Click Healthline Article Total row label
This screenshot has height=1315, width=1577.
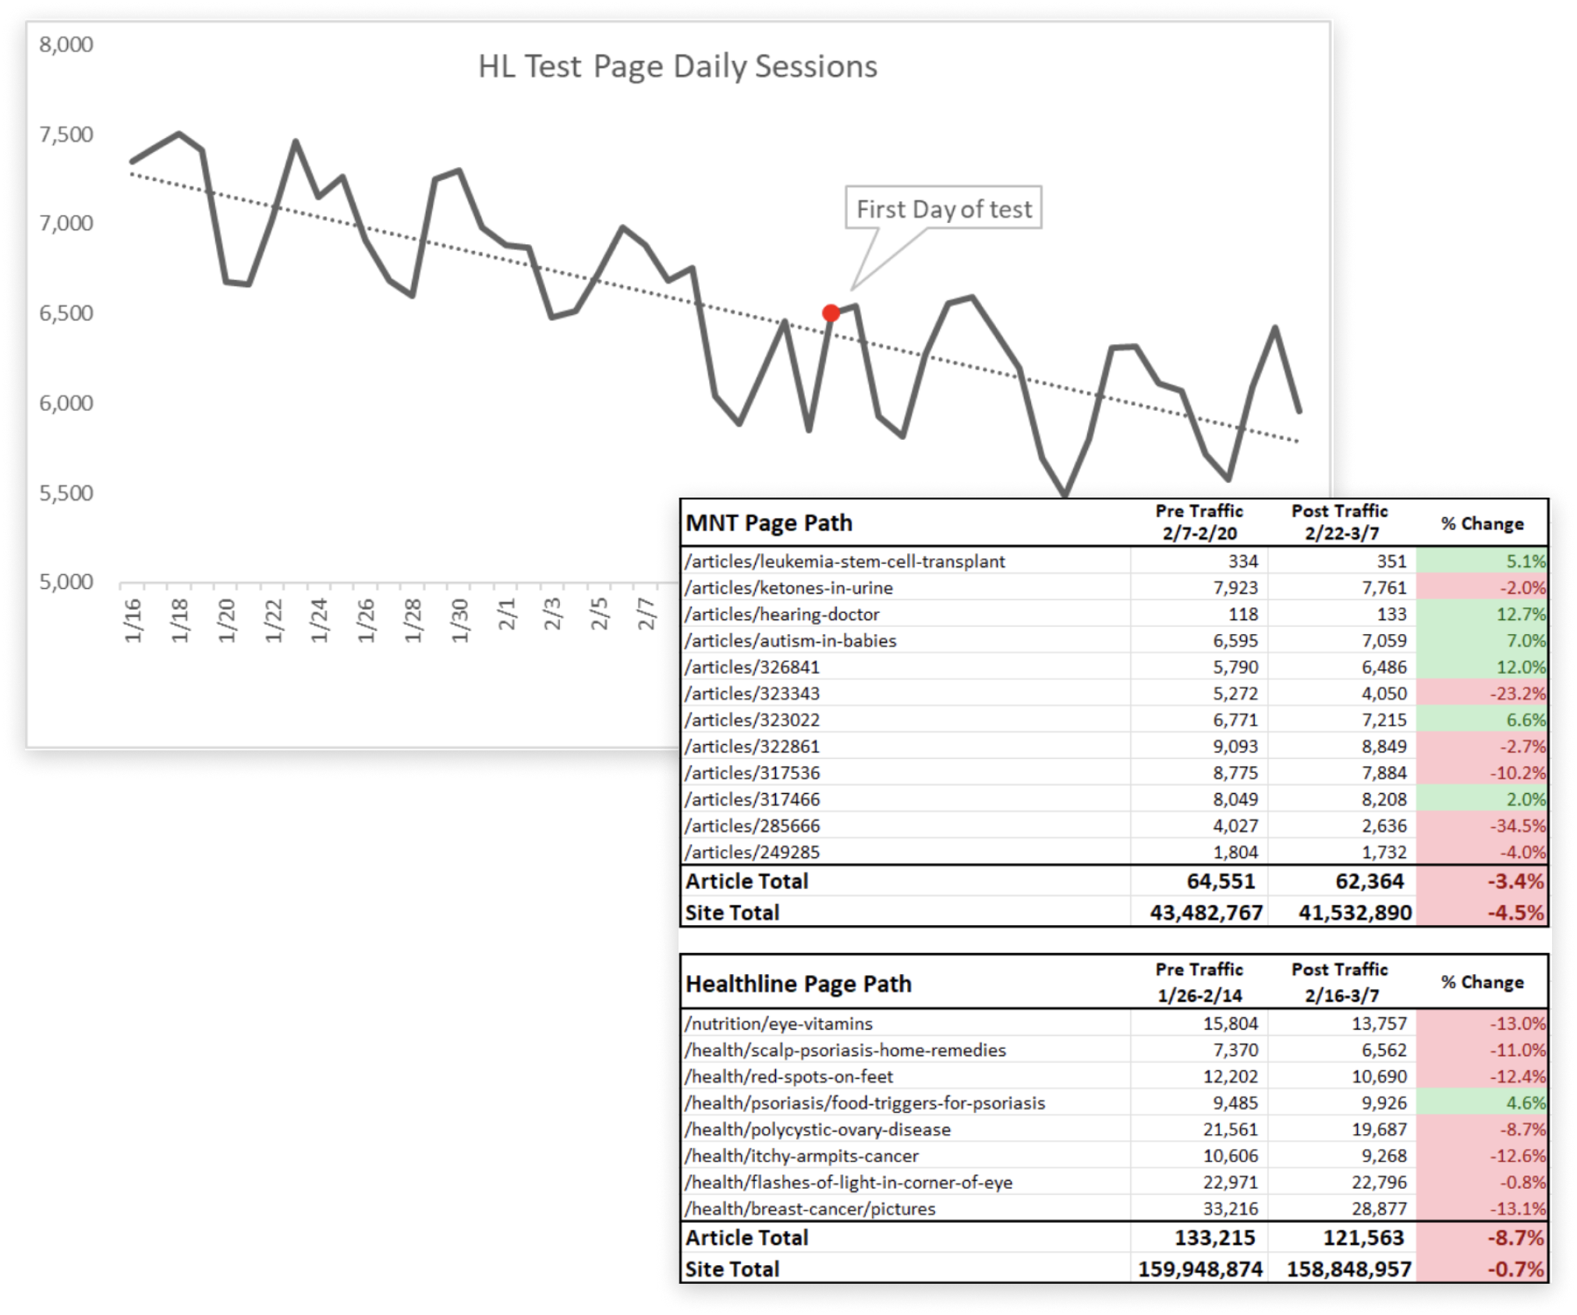(x=746, y=1237)
